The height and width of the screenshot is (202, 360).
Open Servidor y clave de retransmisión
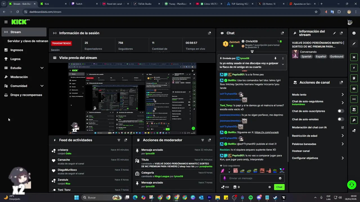coord(28,41)
